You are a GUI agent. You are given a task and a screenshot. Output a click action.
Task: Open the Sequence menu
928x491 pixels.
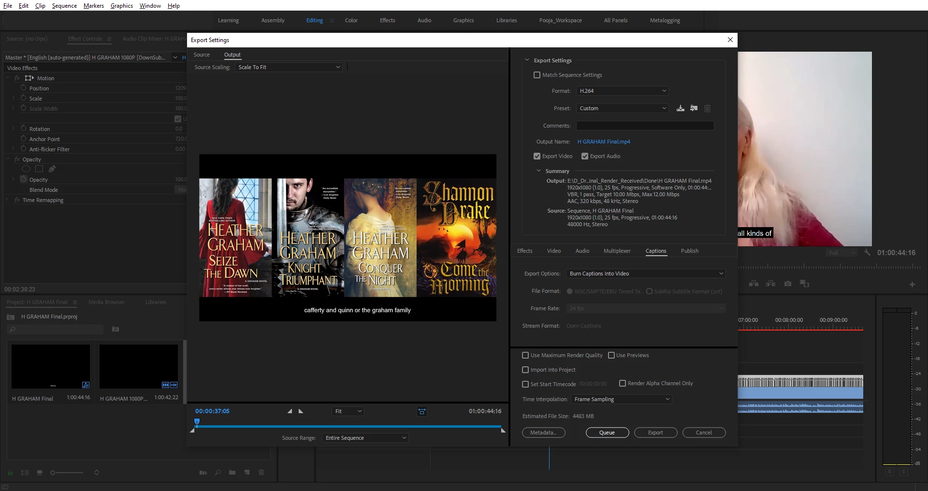pyautogui.click(x=64, y=5)
